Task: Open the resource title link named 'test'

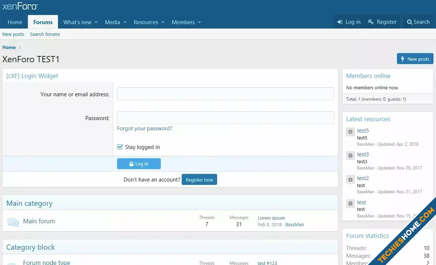Action: coord(361,202)
